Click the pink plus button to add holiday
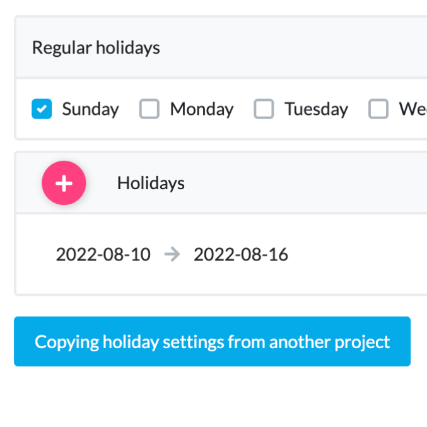The width and height of the screenshot is (427, 427). pos(64,183)
